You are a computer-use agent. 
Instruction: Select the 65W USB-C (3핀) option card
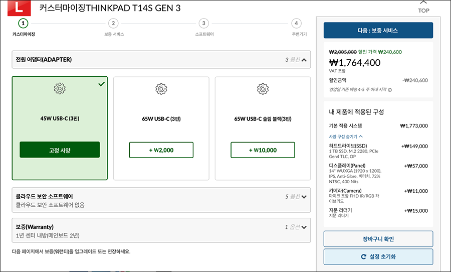tap(161, 128)
